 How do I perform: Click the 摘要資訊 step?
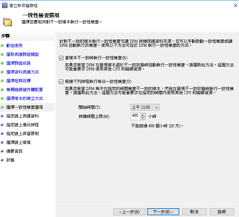point(14,151)
